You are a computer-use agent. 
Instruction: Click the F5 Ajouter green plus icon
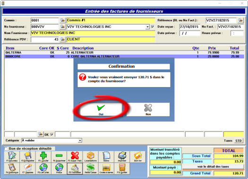43,157
